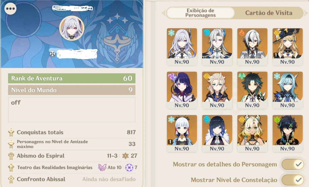Open the Nível do Mundo bar
The height and width of the screenshot is (187, 309).
click(72, 90)
